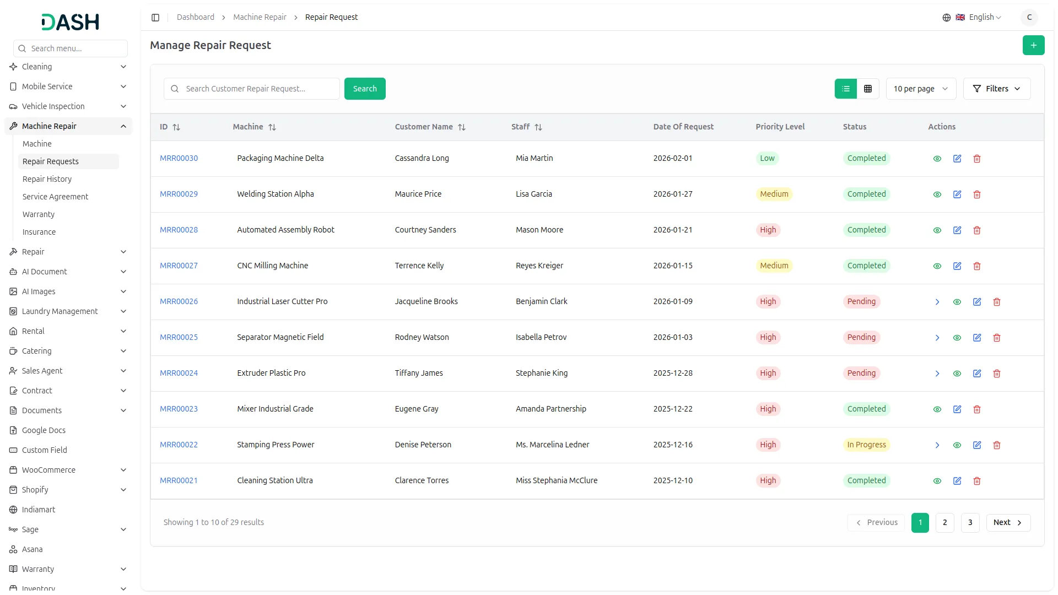This screenshot has height=595, width=1058.
Task: Click the Machine Repair sidebar icon
Action: point(13,126)
